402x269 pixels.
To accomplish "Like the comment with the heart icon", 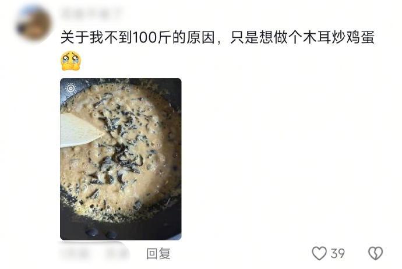I will pos(319,253).
